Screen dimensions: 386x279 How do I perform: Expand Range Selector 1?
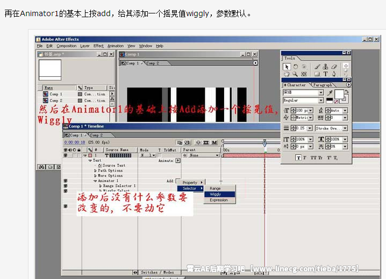click(x=101, y=186)
